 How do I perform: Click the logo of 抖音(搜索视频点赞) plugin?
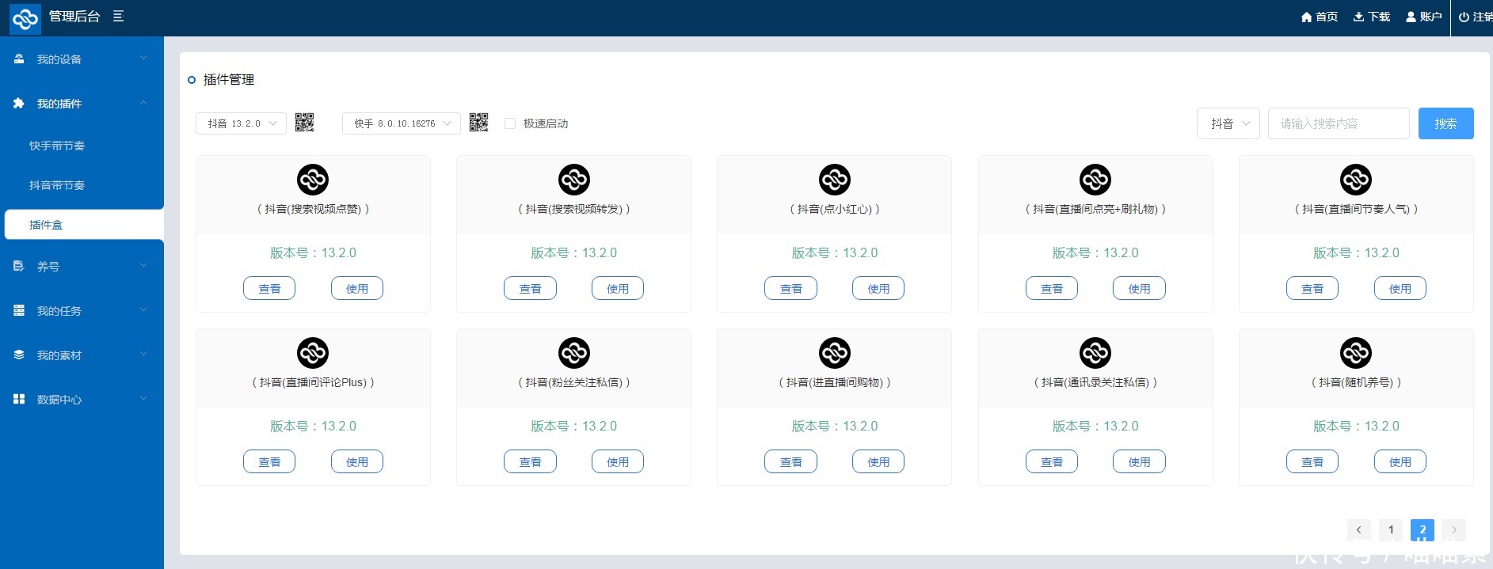(x=313, y=180)
